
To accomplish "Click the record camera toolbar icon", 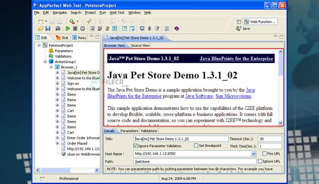I will [x=58, y=29].
